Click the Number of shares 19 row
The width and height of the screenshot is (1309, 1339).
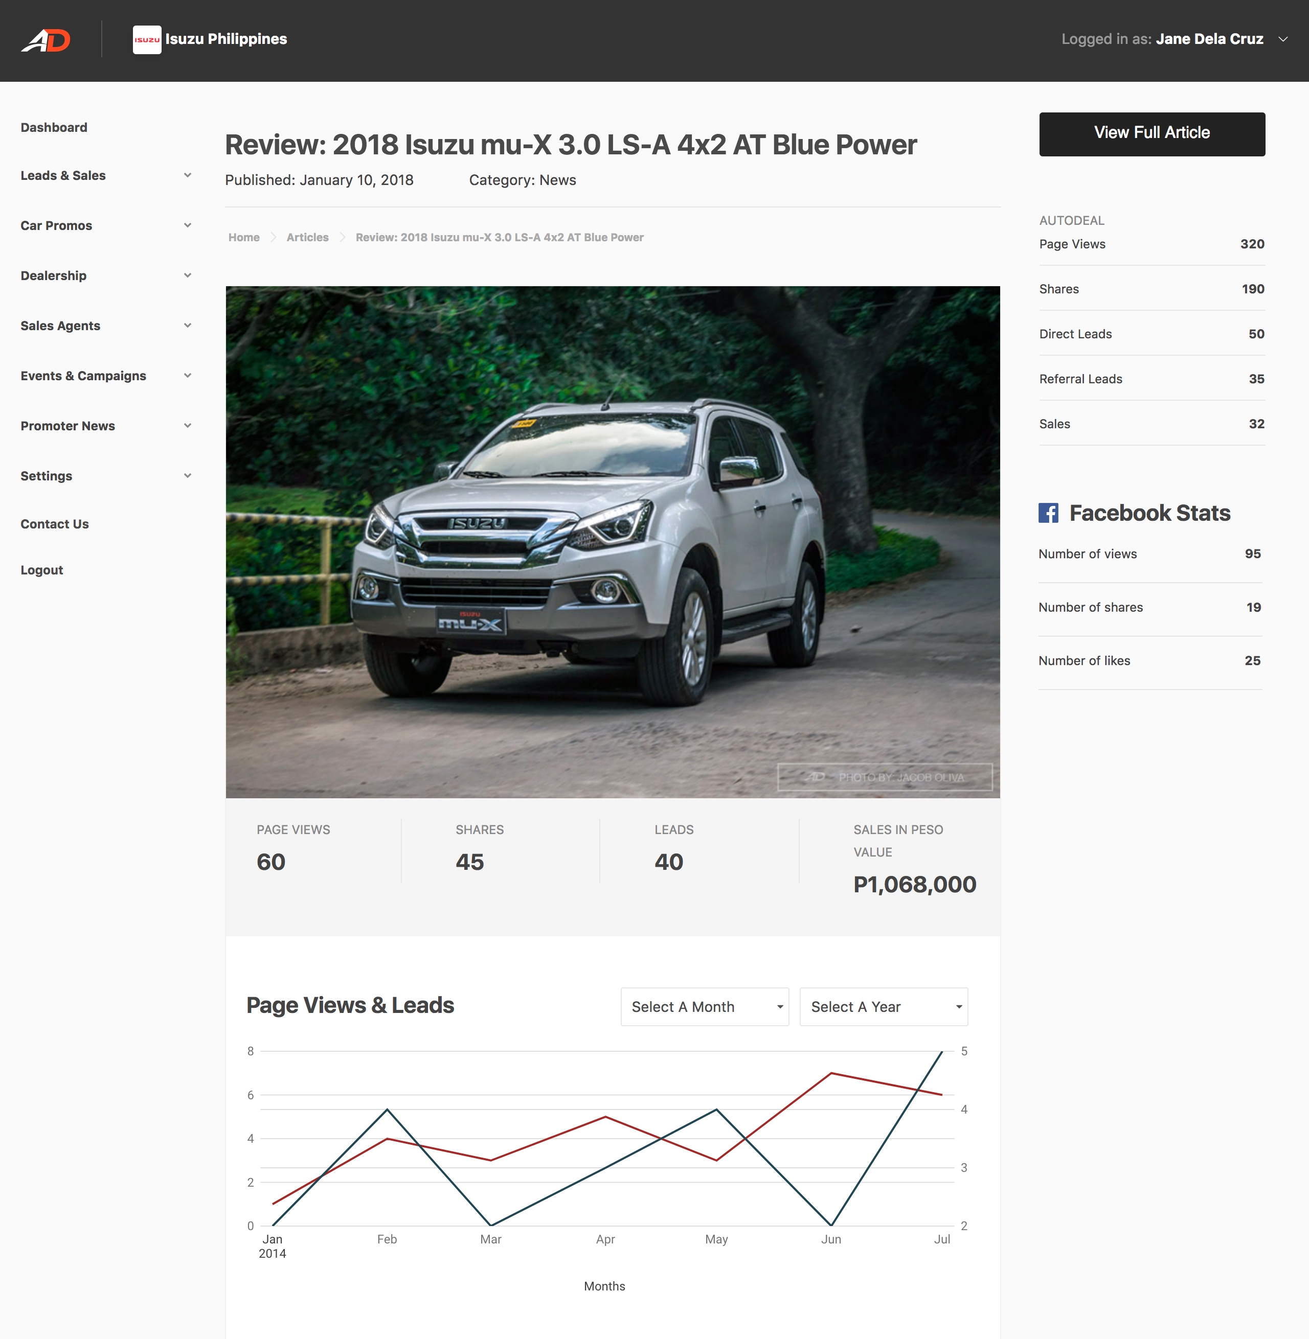click(x=1149, y=607)
